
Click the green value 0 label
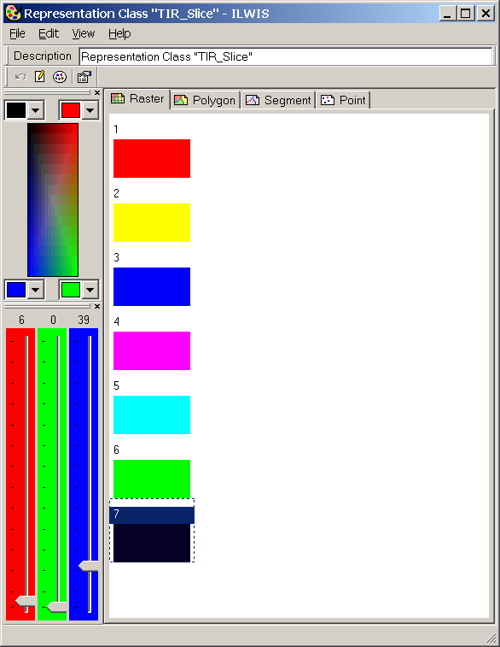53,320
